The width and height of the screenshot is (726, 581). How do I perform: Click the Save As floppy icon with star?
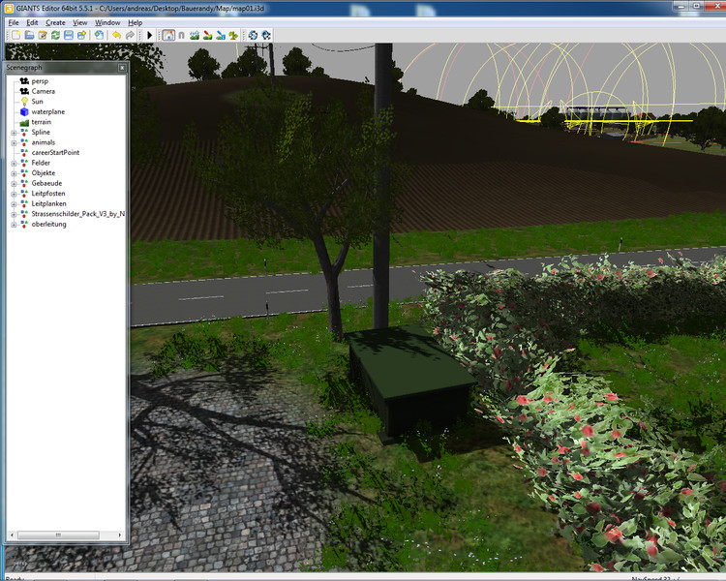[x=82, y=35]
